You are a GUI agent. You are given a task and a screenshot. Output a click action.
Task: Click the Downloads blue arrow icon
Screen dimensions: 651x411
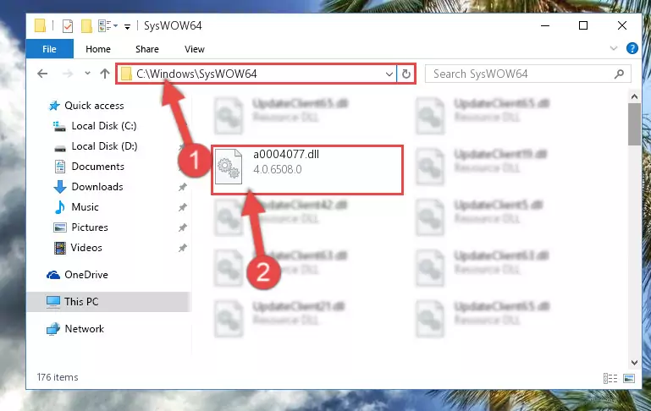tap(60, 187)
